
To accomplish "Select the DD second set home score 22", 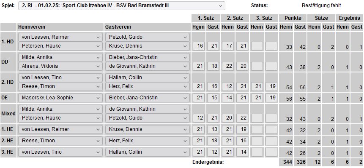I will click(228, 66).
